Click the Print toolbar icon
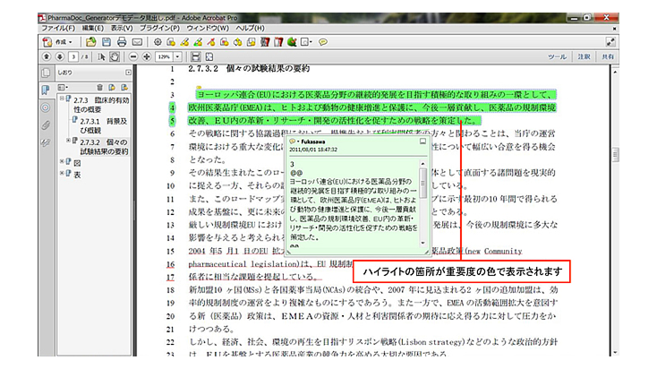Viewport: 657px width, 369px height. 120,41
